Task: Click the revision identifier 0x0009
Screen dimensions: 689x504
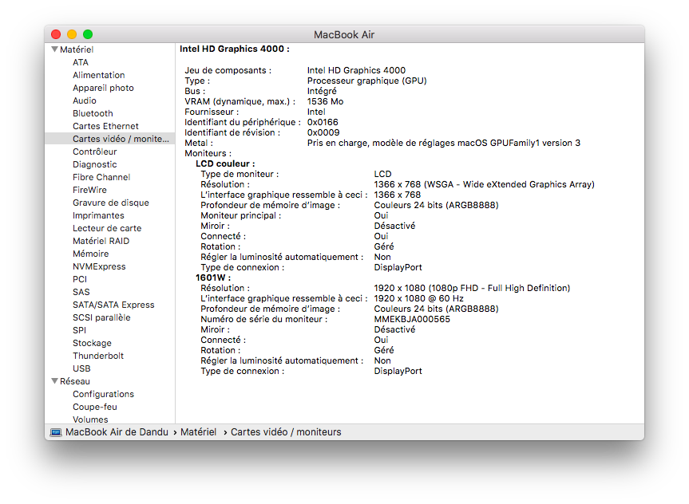Action: (323, 132)
